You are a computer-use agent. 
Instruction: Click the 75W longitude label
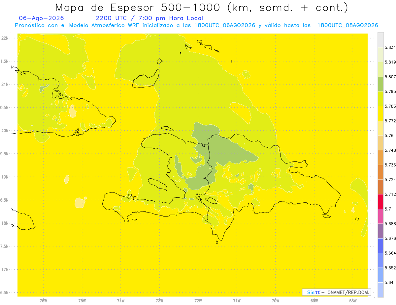[x=82, y=300]
